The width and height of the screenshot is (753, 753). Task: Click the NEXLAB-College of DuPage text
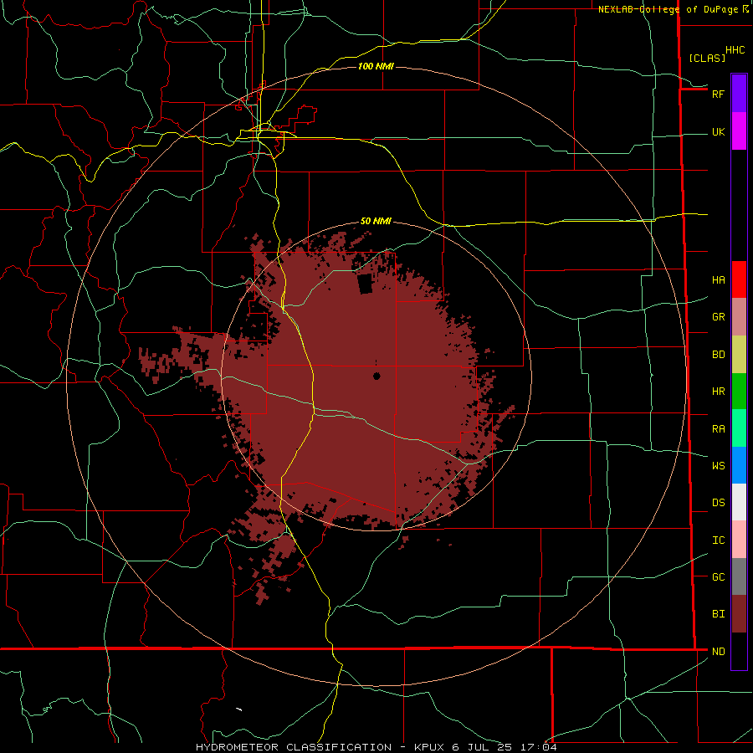[669, 9]
